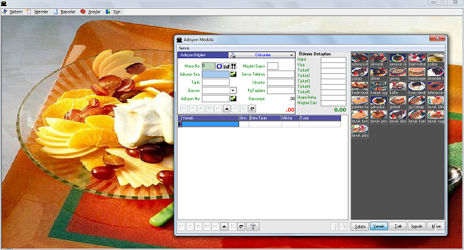Click the Ticket1 payment field
The image size is (464, 250).
334,70
